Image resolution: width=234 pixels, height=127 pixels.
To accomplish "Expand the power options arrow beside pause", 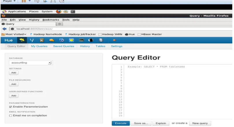I will tap(29, 1).
